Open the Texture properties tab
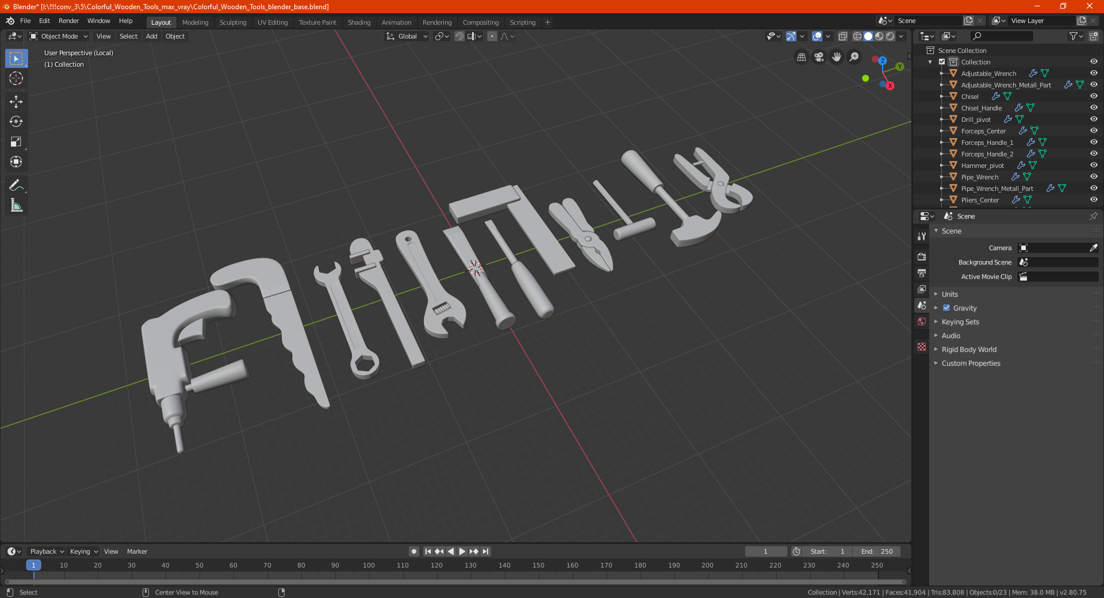Screen dimensions: 1104x598 (x=922, y=347)
